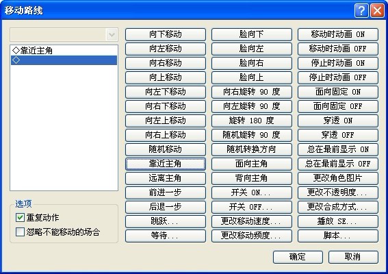Open 播放 SE... dialog
Image resolution: width=388 pixels, height=274 pixels.
[338, 221]
